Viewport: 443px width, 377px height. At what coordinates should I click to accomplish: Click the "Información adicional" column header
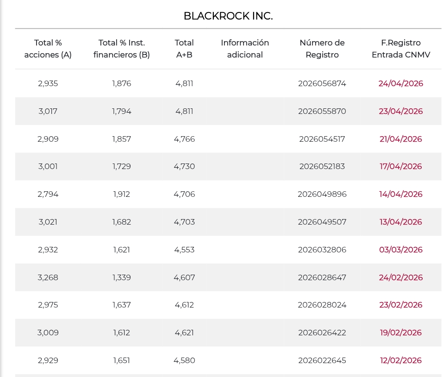tap(245, 49)
